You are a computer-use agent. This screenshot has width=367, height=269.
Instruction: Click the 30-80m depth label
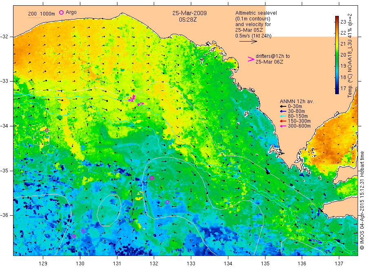pyautogui.click(x=296, y=111)
